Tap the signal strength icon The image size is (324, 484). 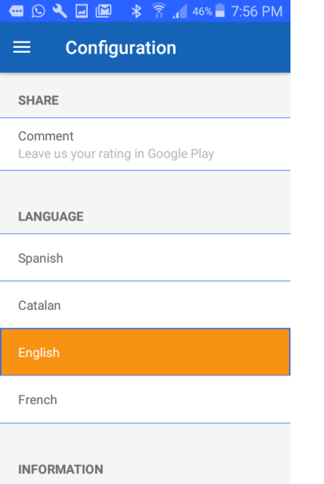tap(180, 12)
